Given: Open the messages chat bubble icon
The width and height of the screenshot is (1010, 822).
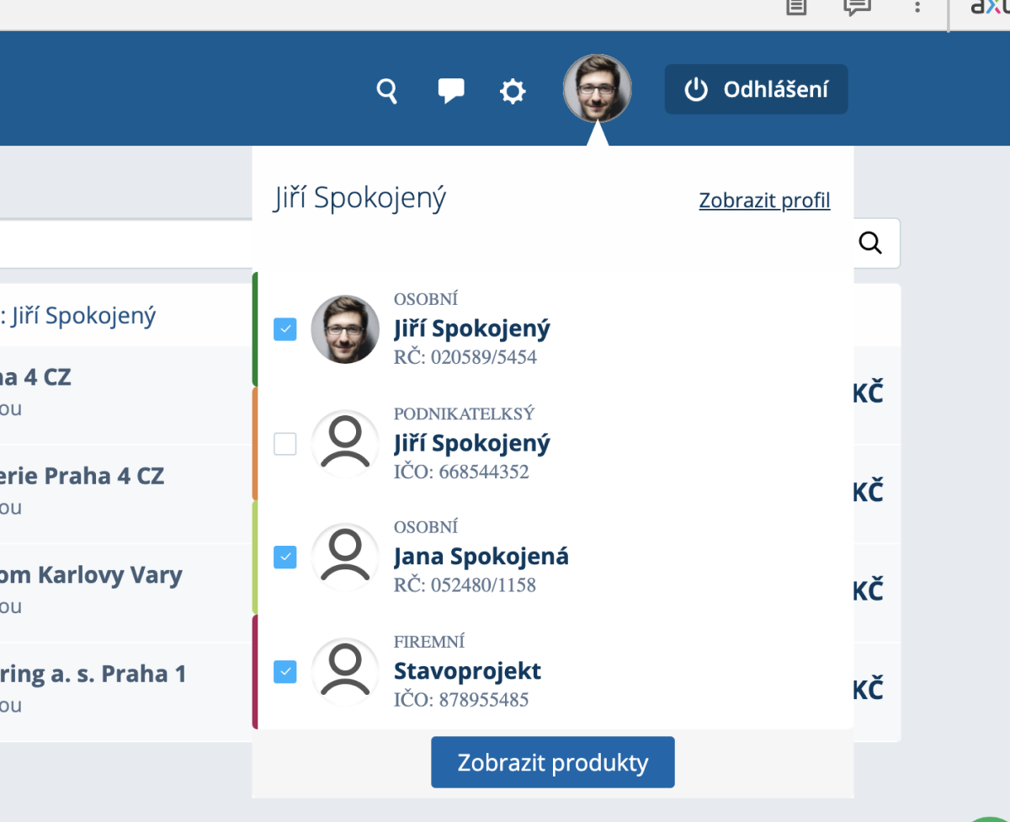Looking at the screenshot, I should pos(451,90).
